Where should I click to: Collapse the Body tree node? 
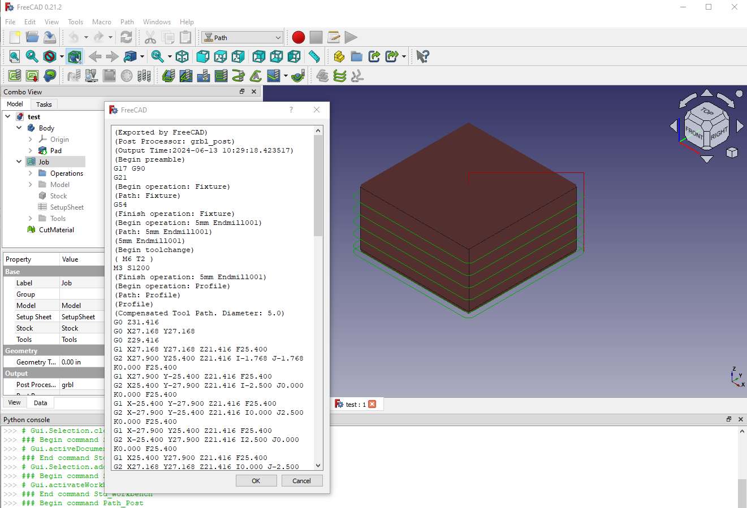(x=19, y=128)
